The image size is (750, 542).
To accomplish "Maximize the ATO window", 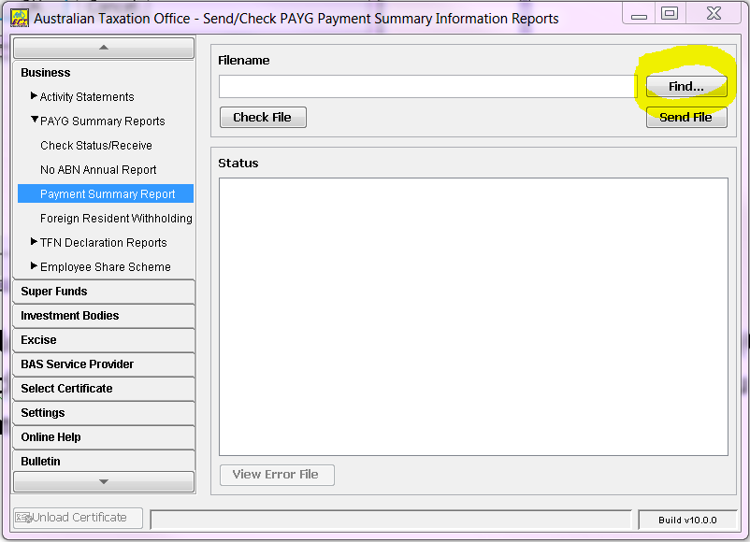I will click(x=670, y=14).
